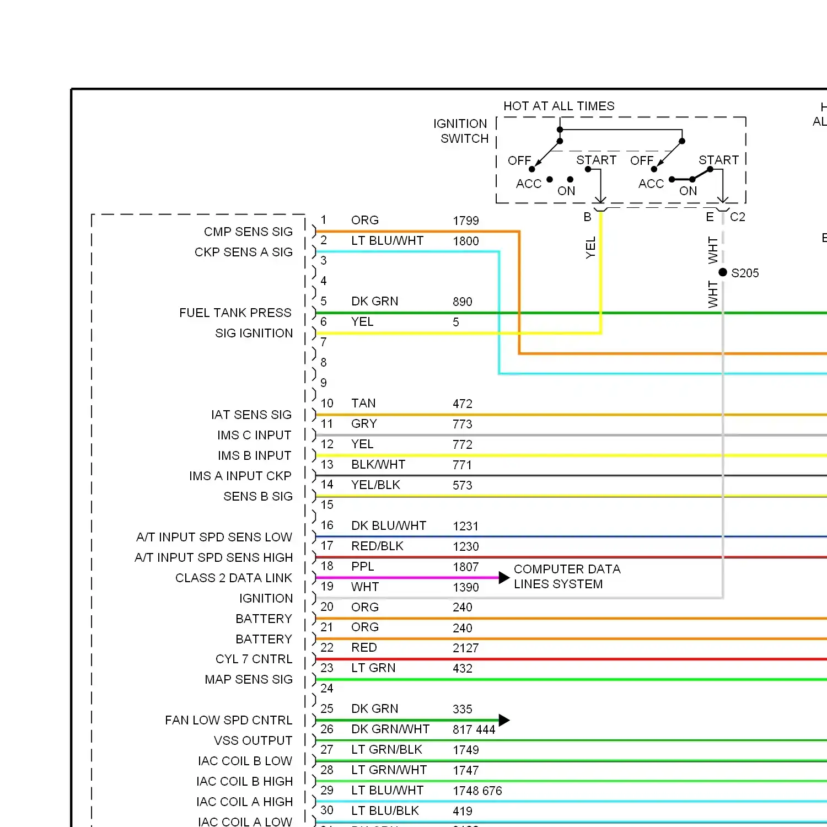Click circuit number 2127
The image size is (827, 827).
[466, 648]
